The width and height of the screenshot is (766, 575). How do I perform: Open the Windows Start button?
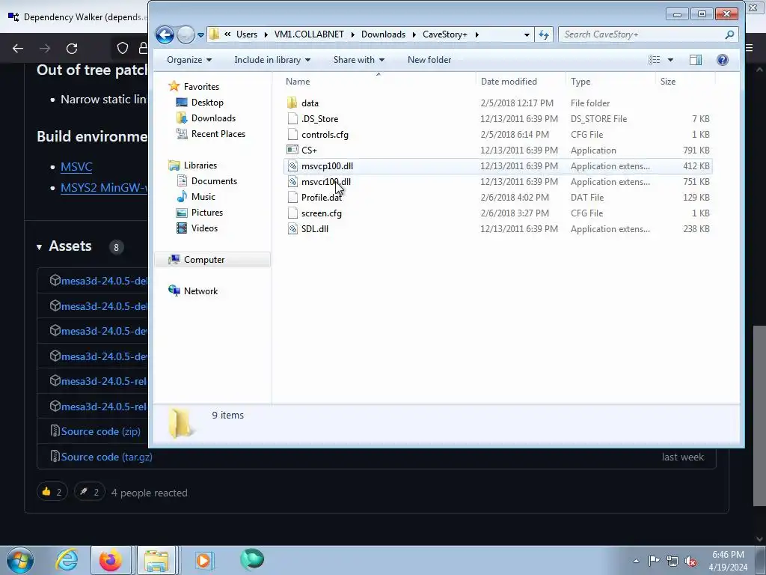(x=20, y=560)
